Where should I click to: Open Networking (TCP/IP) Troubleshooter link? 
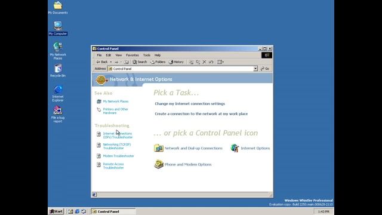[117, 146]
